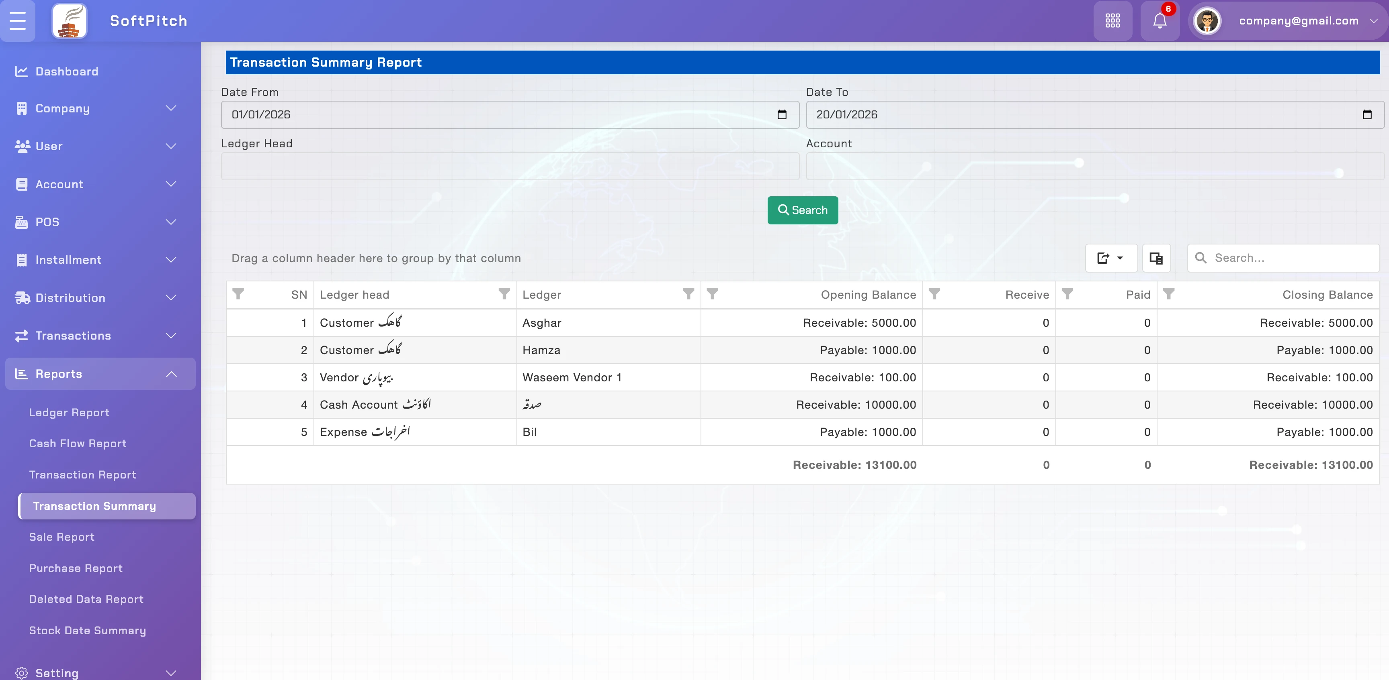Viewport: 1389px width, 680px height.
Task: Open the Dashboard link
Action: point(67,71)
